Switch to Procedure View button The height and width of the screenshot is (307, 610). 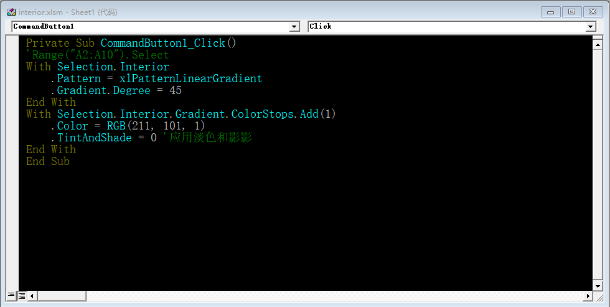tap(11, 295)
